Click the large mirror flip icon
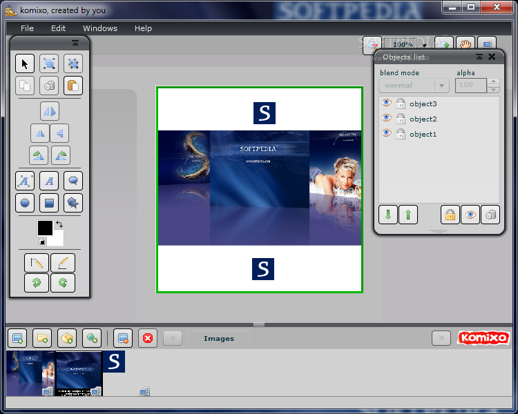 (50, 111)
